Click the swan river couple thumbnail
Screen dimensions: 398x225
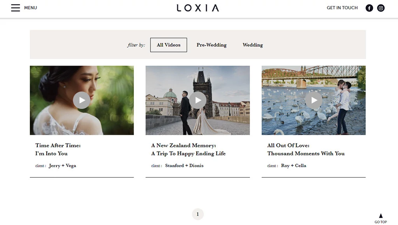pyautogui.click(x=314, y=100)
